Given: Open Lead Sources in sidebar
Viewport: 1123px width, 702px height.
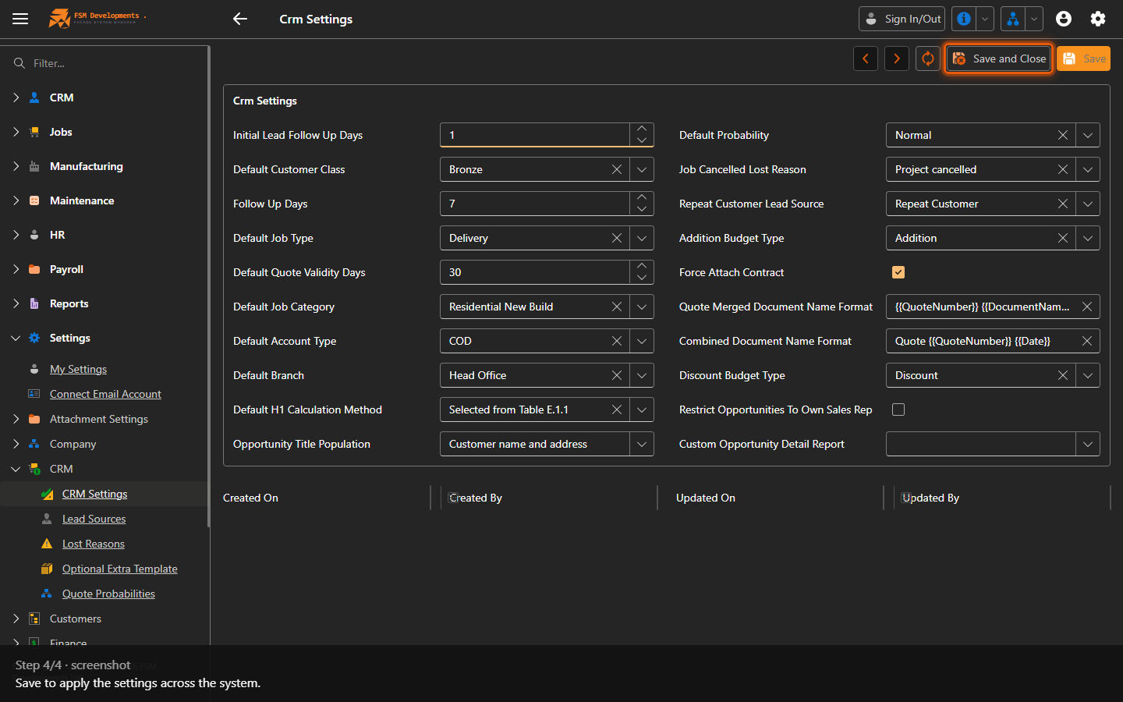Looking at the screenshot, I should 94,519.
